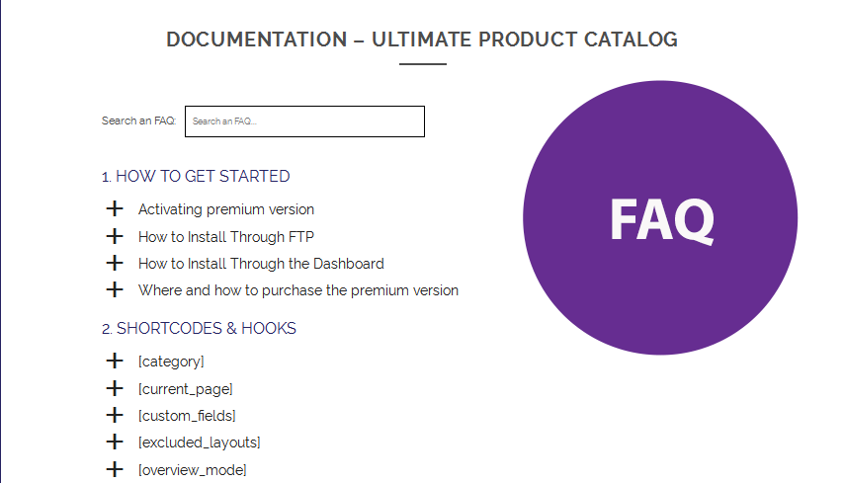Click the plus icon beside [custom_fields]
The image size is (844, 483).
[x=115, y=415]
